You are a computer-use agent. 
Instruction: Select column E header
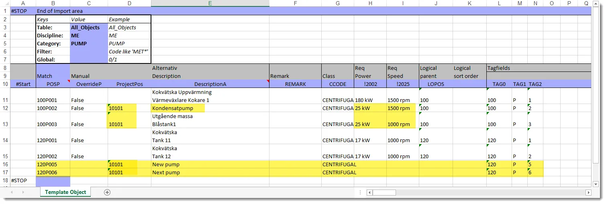coord(210,4)
